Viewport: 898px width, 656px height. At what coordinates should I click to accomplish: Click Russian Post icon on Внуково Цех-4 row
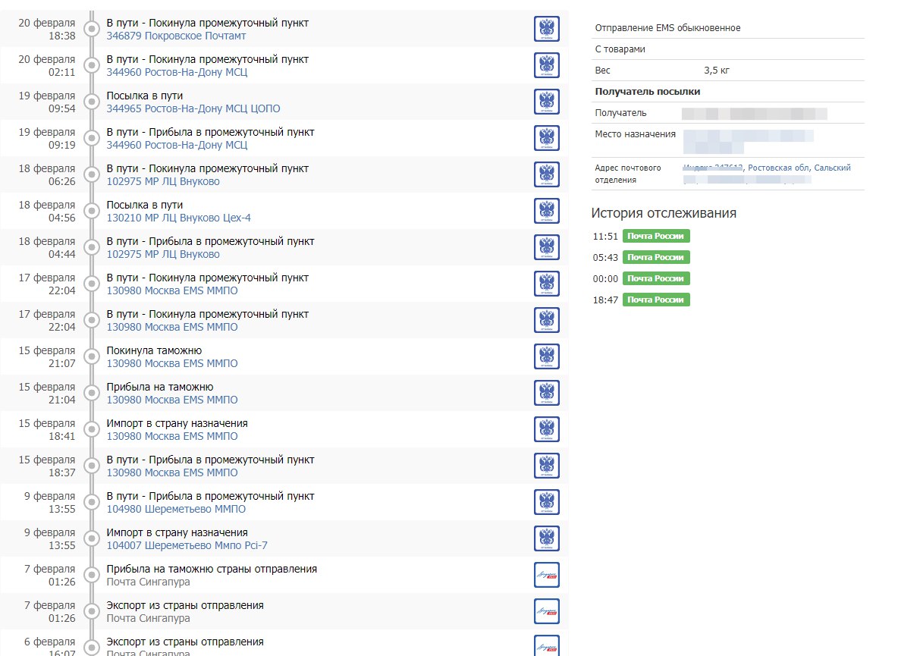546,211
